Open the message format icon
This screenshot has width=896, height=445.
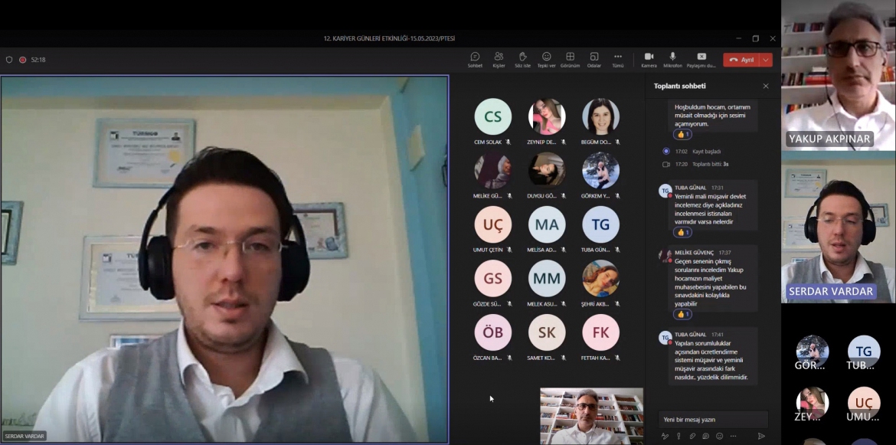tap(665, 436)
